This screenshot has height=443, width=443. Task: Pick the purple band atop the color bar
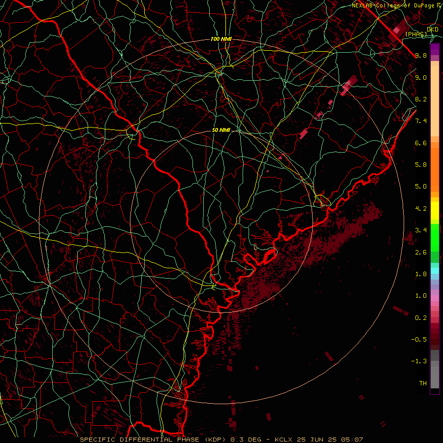(435, 49)
